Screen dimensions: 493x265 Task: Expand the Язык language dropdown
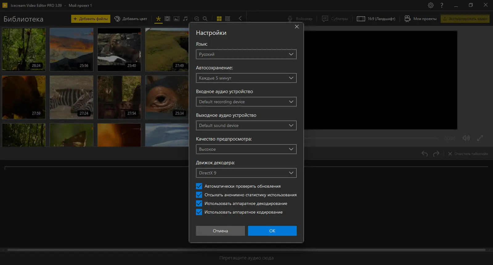pos(246,54)
